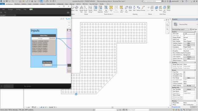Select the Stair tool in Revit ribbon

(76, 8)
